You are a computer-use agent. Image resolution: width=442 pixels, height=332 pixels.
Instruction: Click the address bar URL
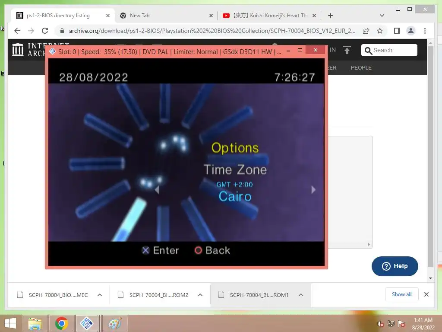tap(212, 31)
